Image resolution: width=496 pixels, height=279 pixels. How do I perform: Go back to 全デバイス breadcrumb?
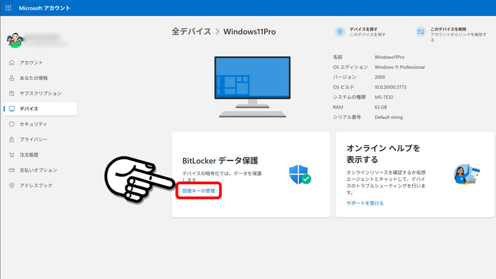pyautogui.click(x=192, y=32)
